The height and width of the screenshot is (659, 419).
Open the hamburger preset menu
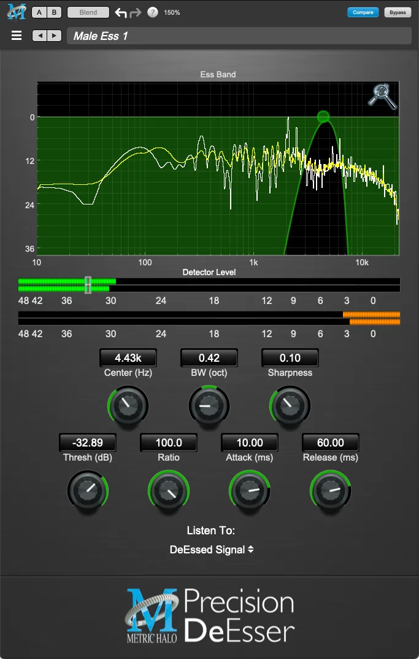17,36
